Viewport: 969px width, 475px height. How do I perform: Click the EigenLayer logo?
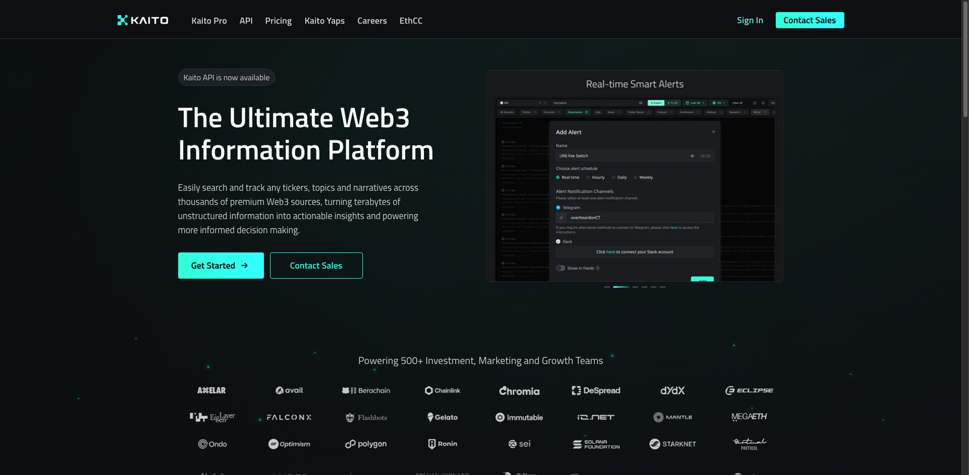point(212,417)
